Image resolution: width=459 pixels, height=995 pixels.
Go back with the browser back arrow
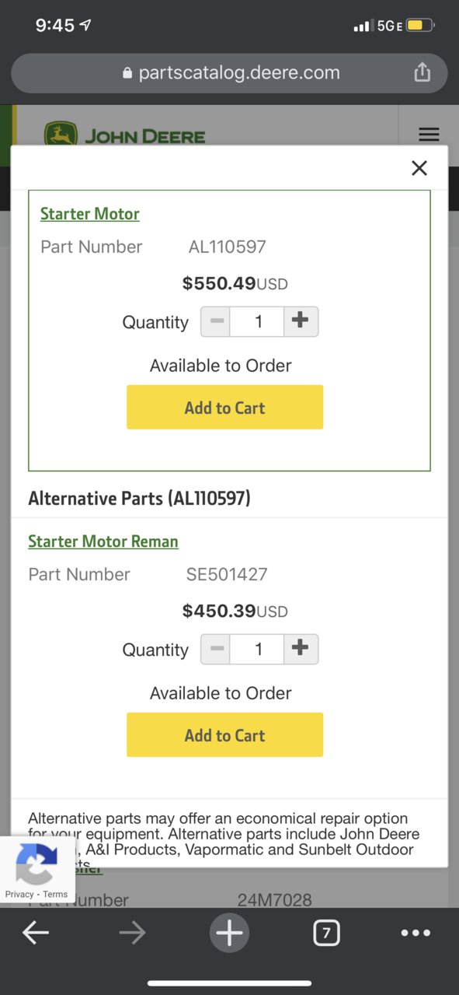(36, 932)
